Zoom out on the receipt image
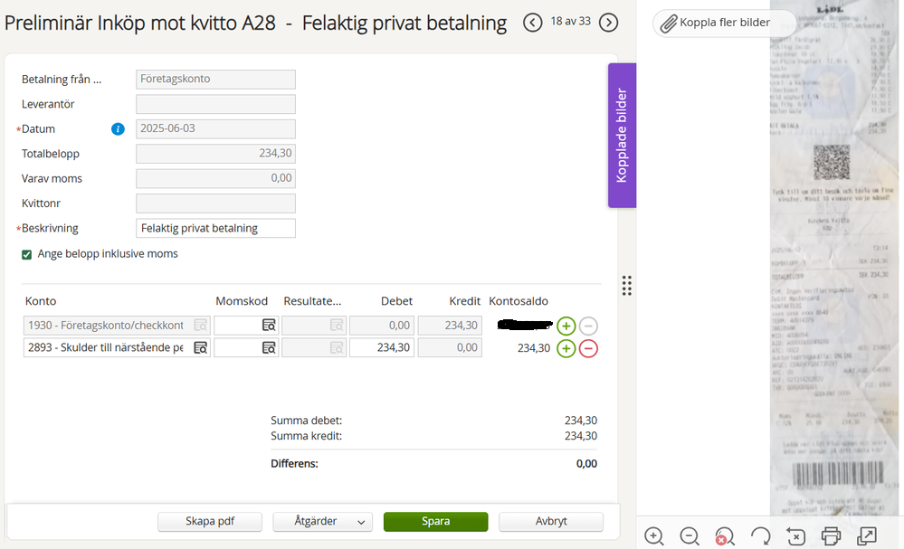This screenshot has width=904, height=549. tap(689, 536)
